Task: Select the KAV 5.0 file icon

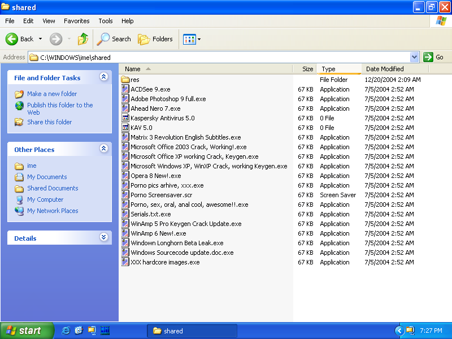Action: click(125, 128)
